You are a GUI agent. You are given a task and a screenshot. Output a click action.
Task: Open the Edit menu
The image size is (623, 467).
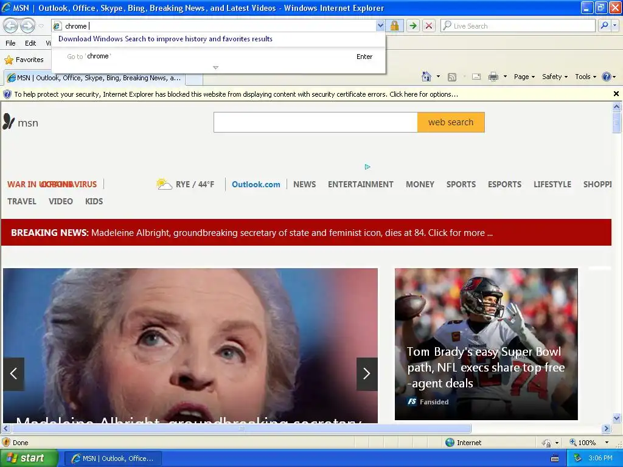[x=30, y=43]
